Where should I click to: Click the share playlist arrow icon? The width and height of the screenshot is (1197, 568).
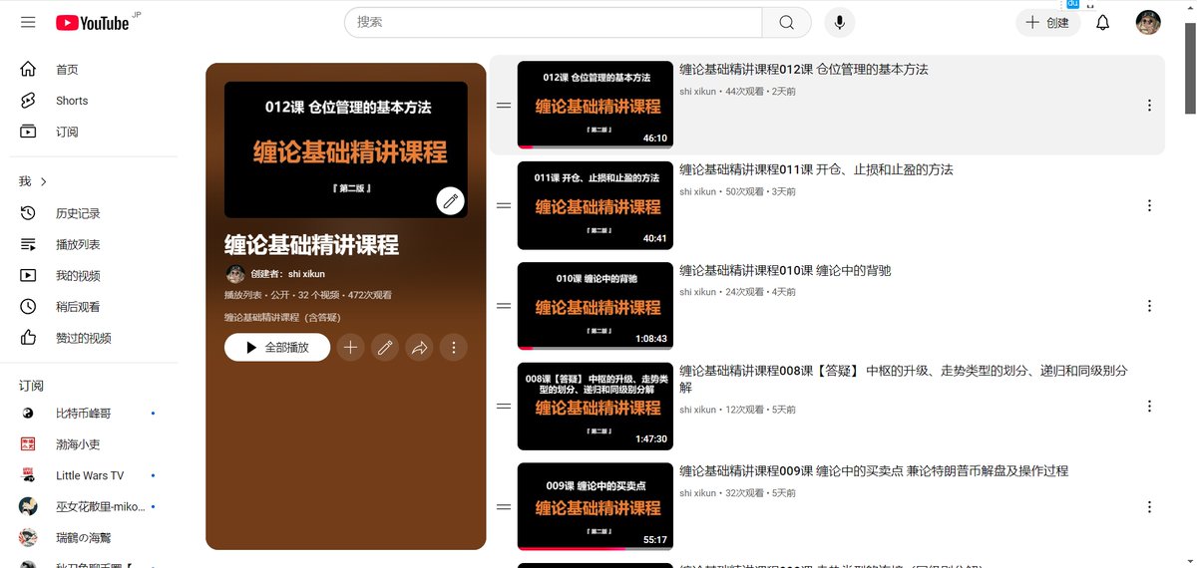pyautogui.click(x=420, y=348)
